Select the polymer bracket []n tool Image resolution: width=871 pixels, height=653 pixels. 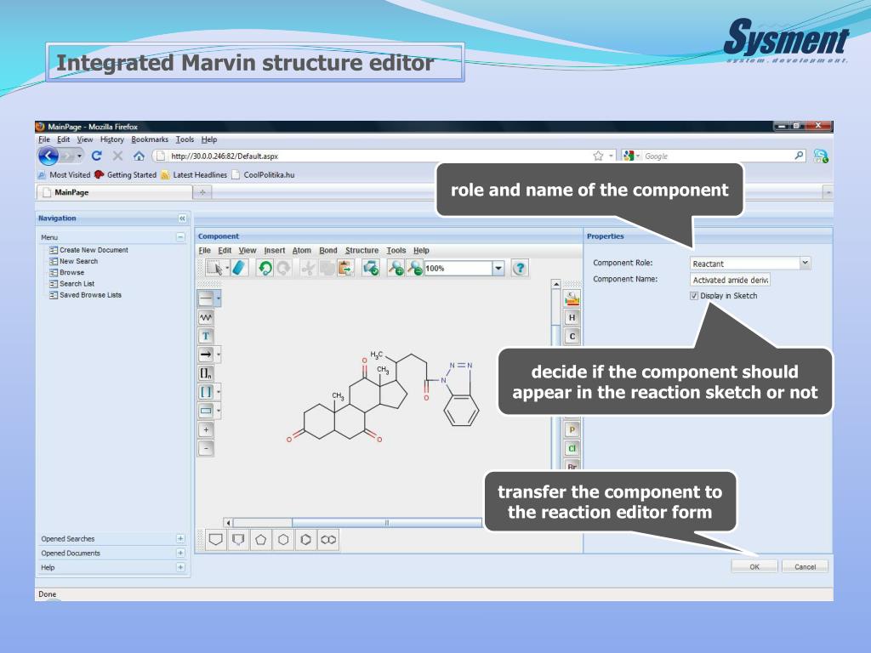click(206, 373)
